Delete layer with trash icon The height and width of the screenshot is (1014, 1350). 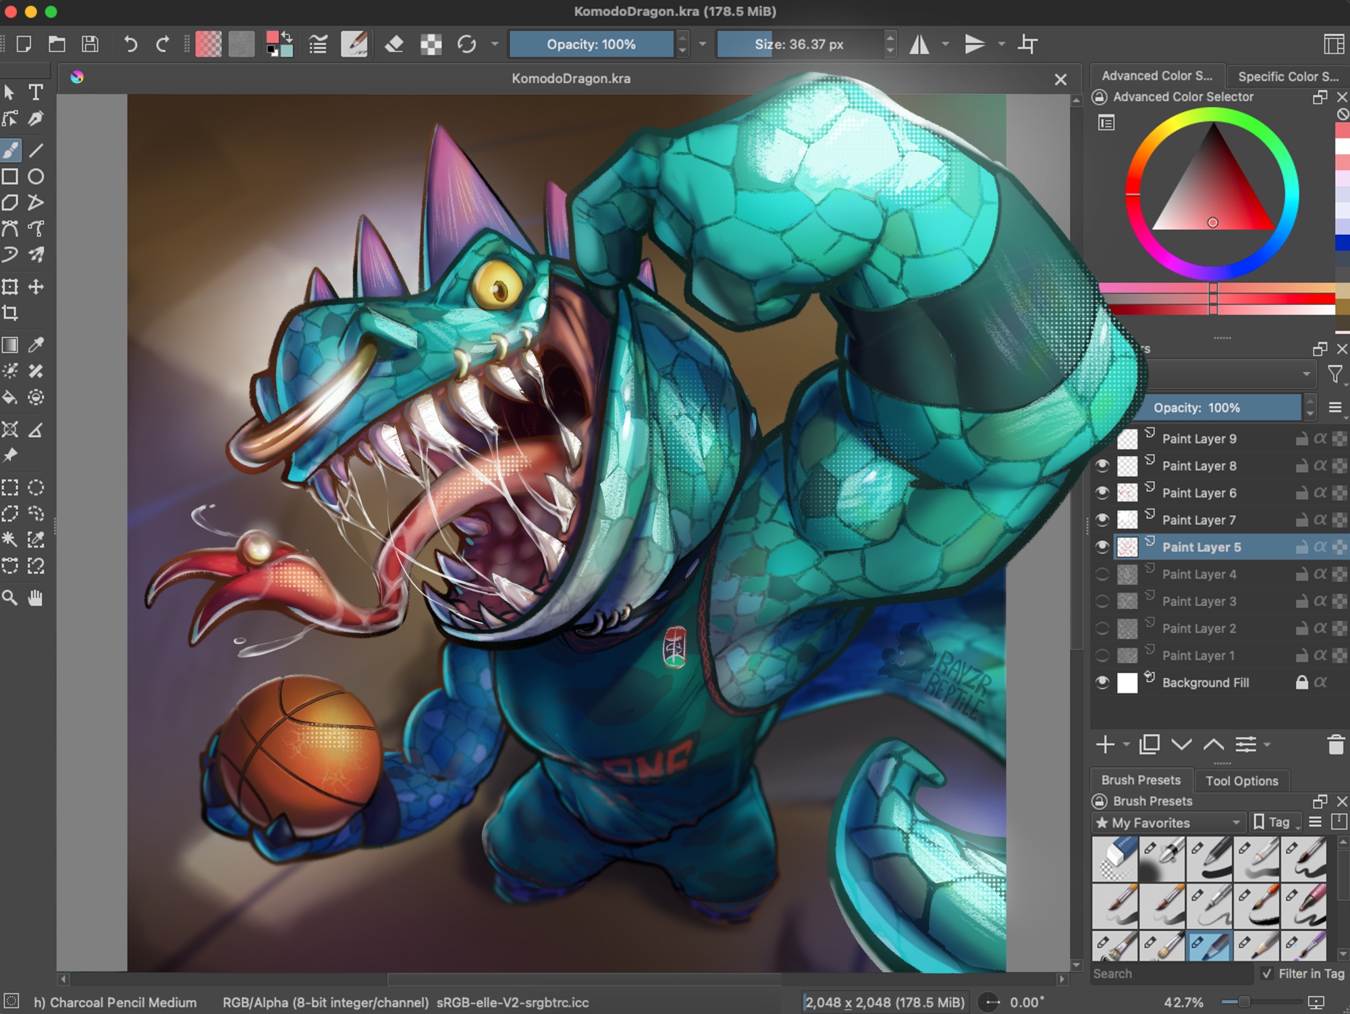1335,745
